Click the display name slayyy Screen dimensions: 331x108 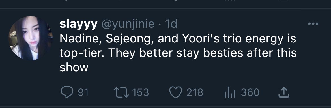(x=79, y=25)
